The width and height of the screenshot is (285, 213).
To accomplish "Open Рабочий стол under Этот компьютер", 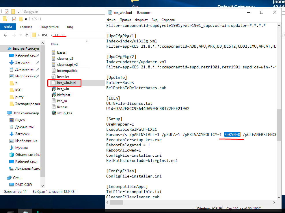I will 26,162.
